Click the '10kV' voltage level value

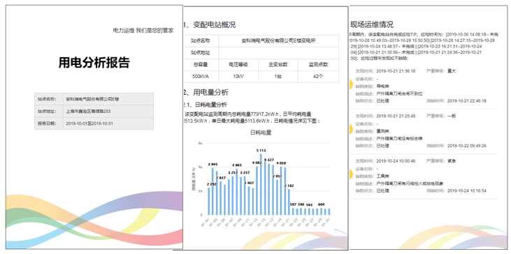[238, 77]
